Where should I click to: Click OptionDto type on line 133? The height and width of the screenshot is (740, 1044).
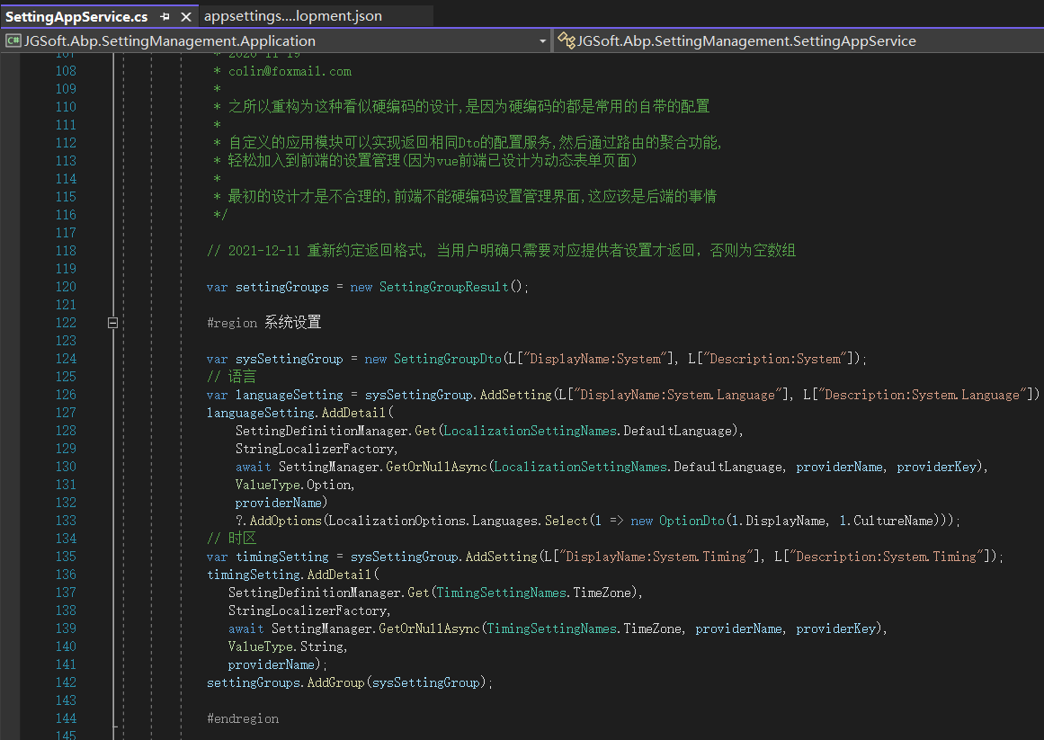[x=692, y=521]
